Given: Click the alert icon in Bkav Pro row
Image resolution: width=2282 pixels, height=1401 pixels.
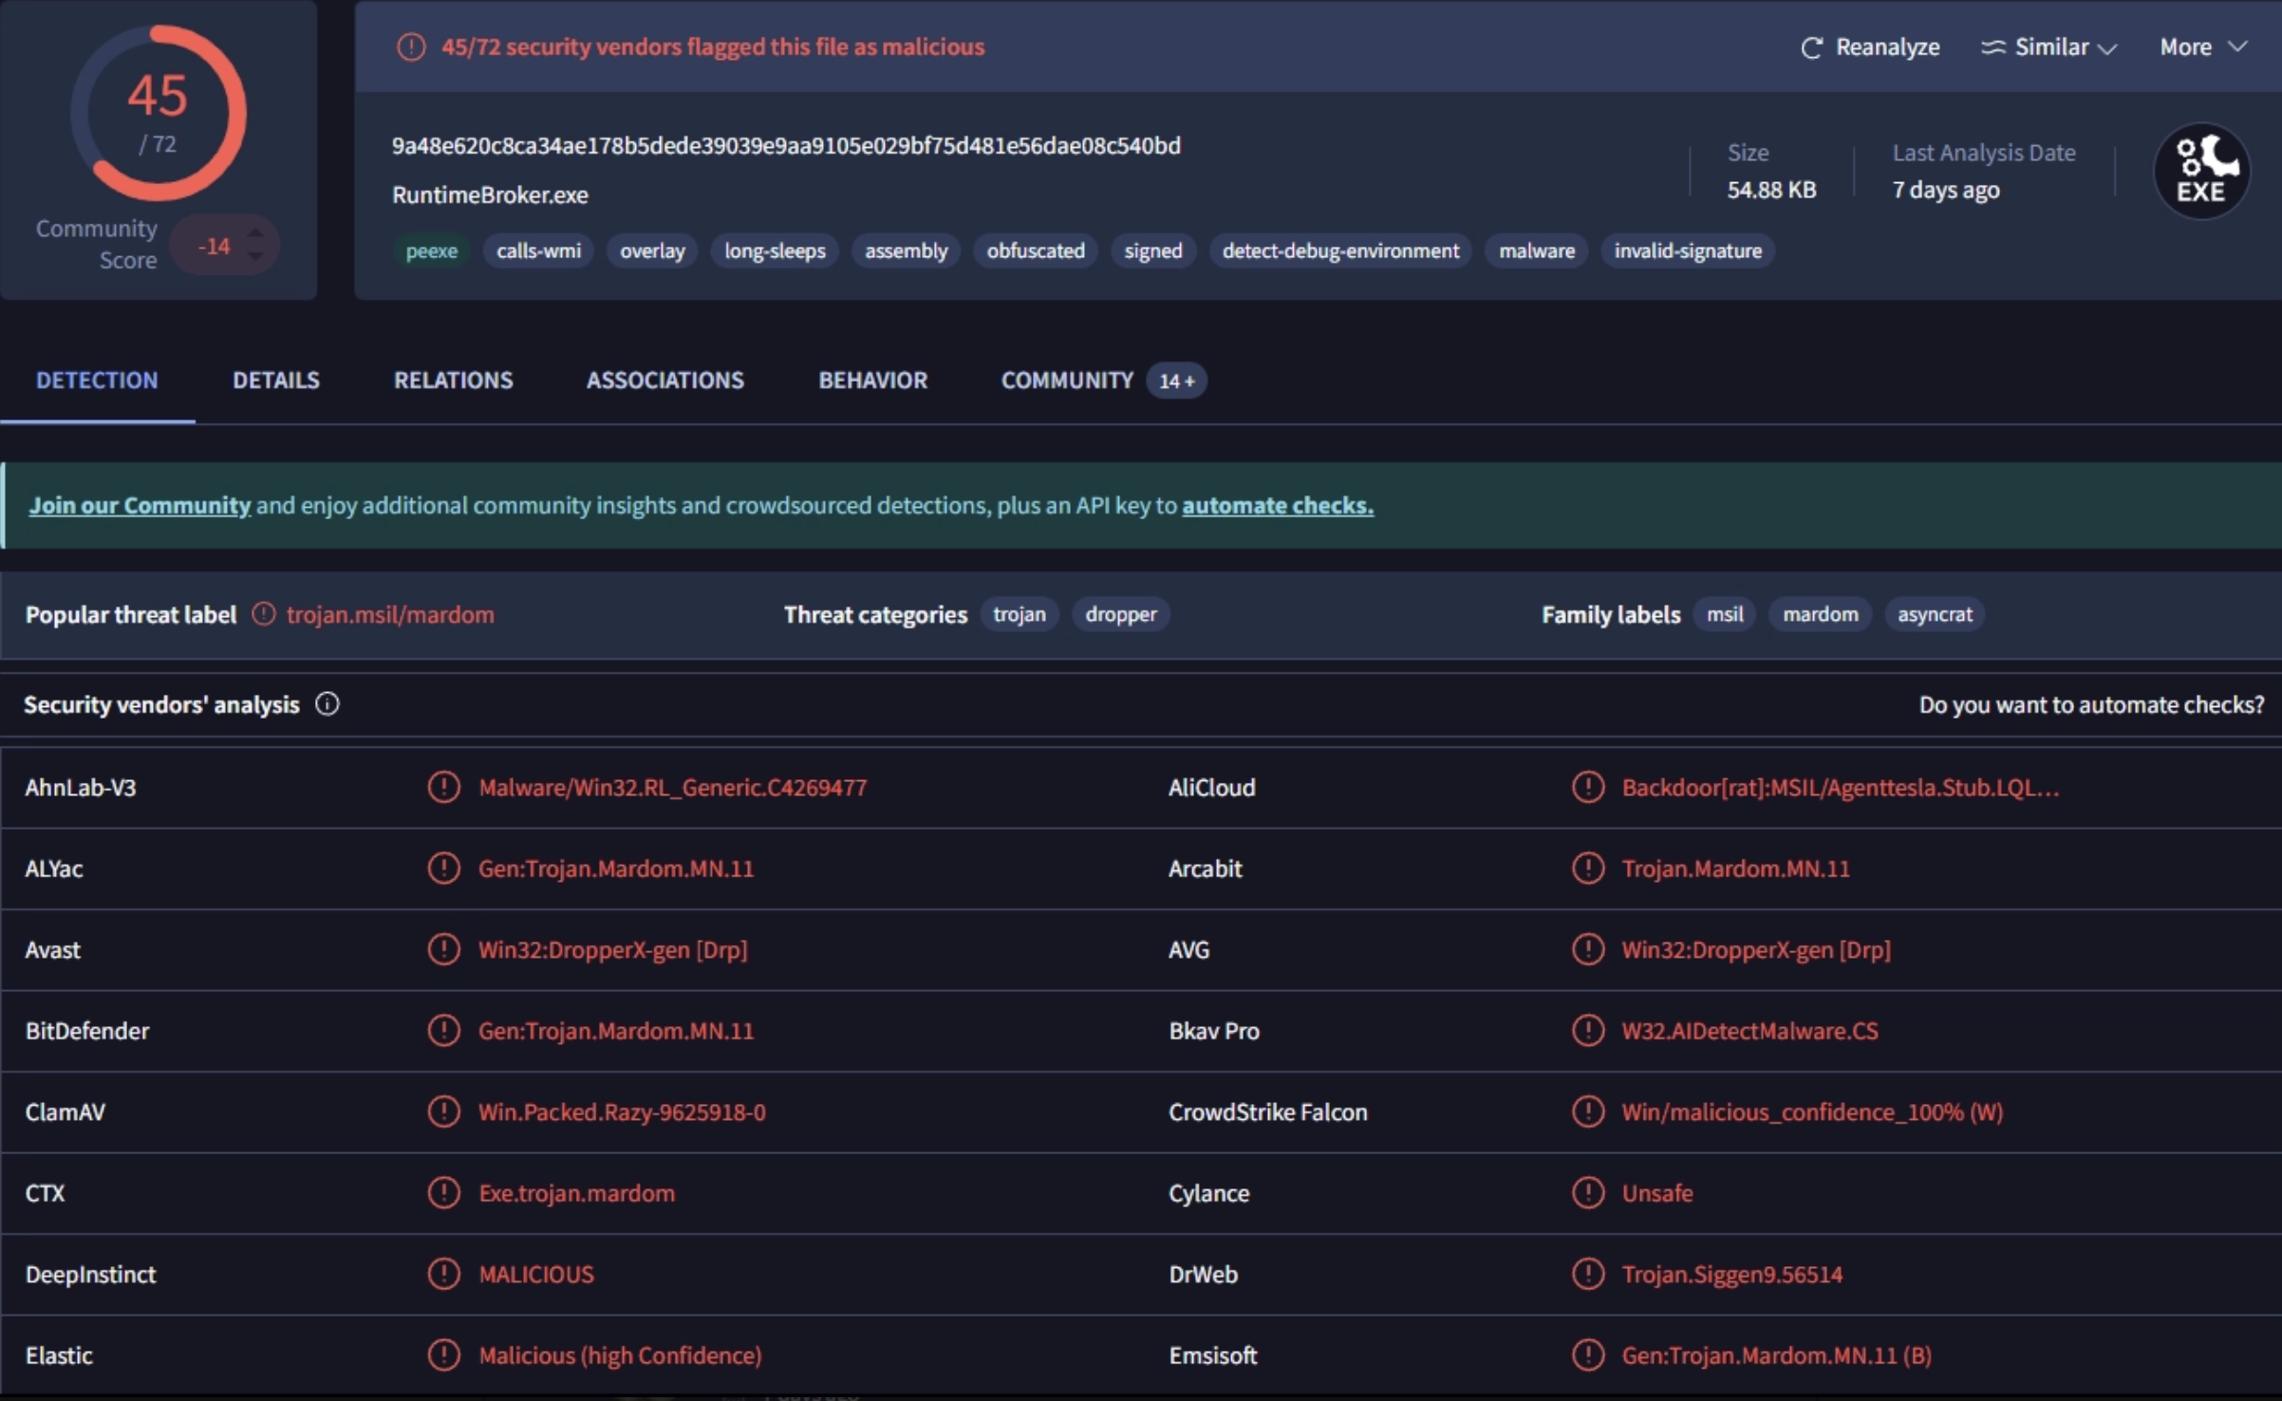Looking at the screenshot, I should 1588,1030.
